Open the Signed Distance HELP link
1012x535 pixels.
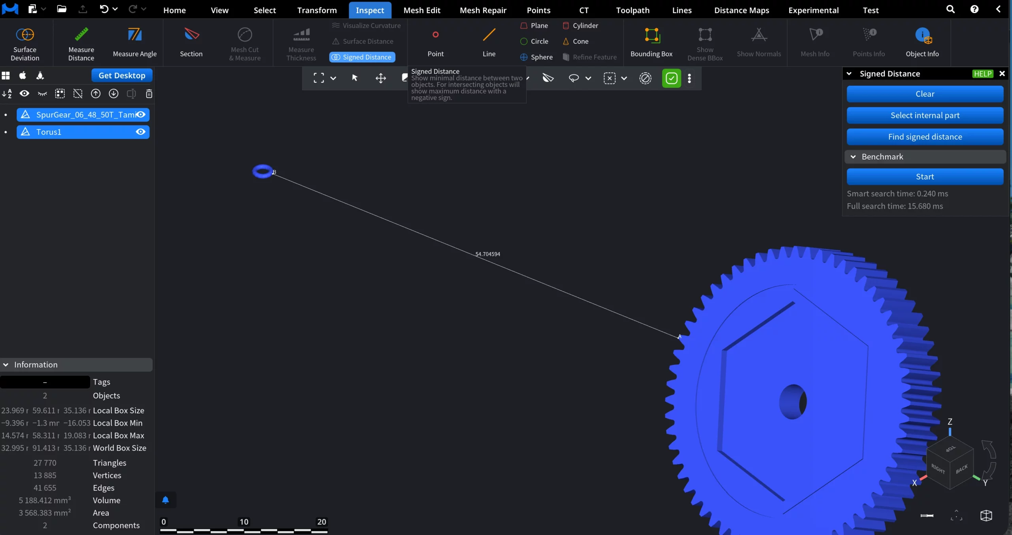pyautogui.click(x=982, y=73)
